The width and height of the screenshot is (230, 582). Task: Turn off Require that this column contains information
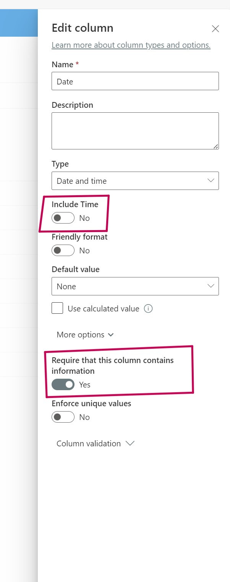tap(63, 384)
